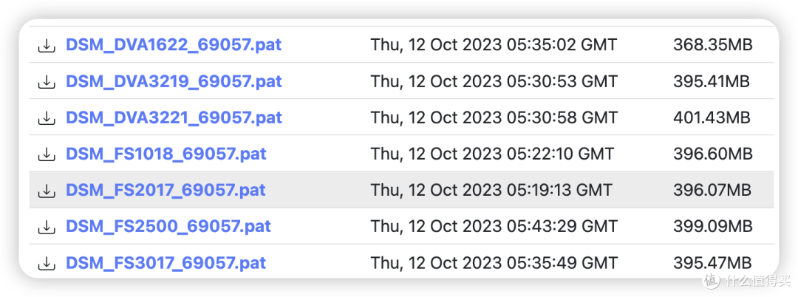Open the DSM_FS2500_69057.pat link
Screen dimensions: 798x297
pos(168,226)
